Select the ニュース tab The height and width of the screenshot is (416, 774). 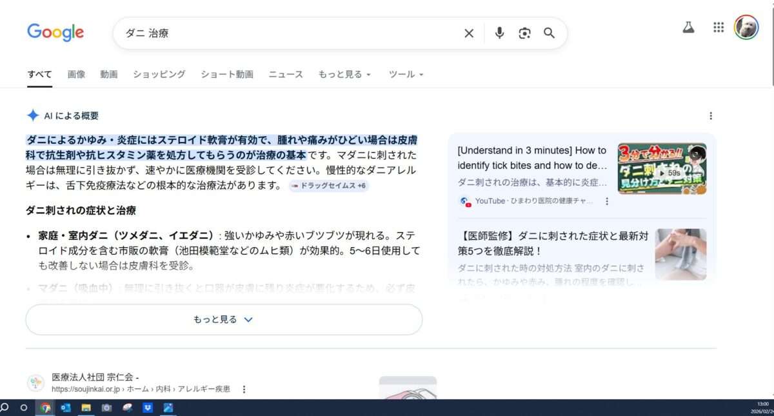point(286,75)
